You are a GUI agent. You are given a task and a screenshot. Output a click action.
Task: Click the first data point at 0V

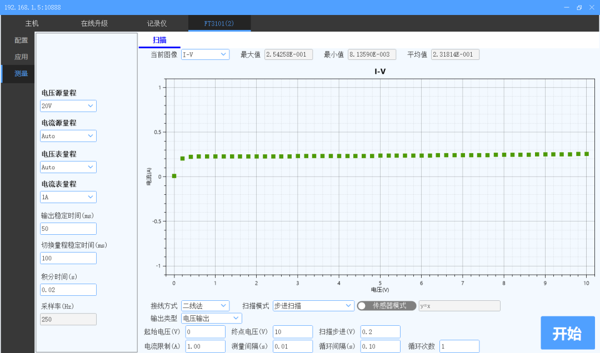(x=174, y=176)
